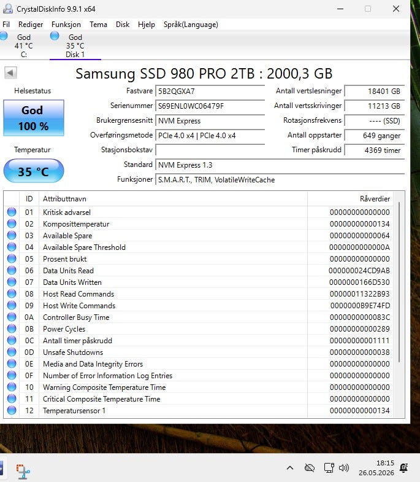420x482 pixels.
Task: Click the power-on count 649 ganger
Action: [374, 136]
